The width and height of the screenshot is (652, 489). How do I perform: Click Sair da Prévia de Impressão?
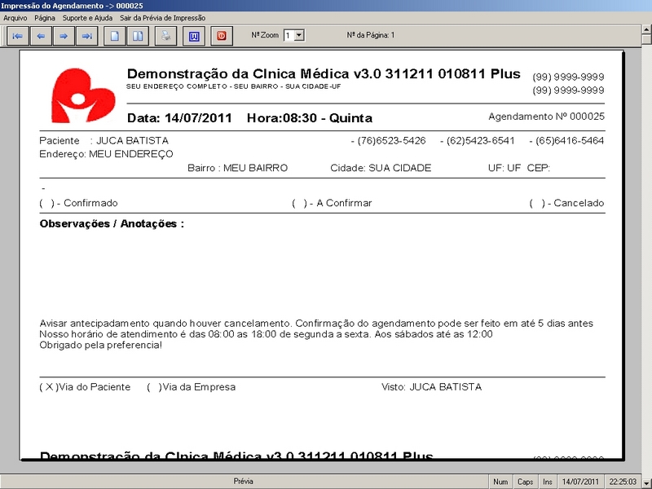pos(162,18)
